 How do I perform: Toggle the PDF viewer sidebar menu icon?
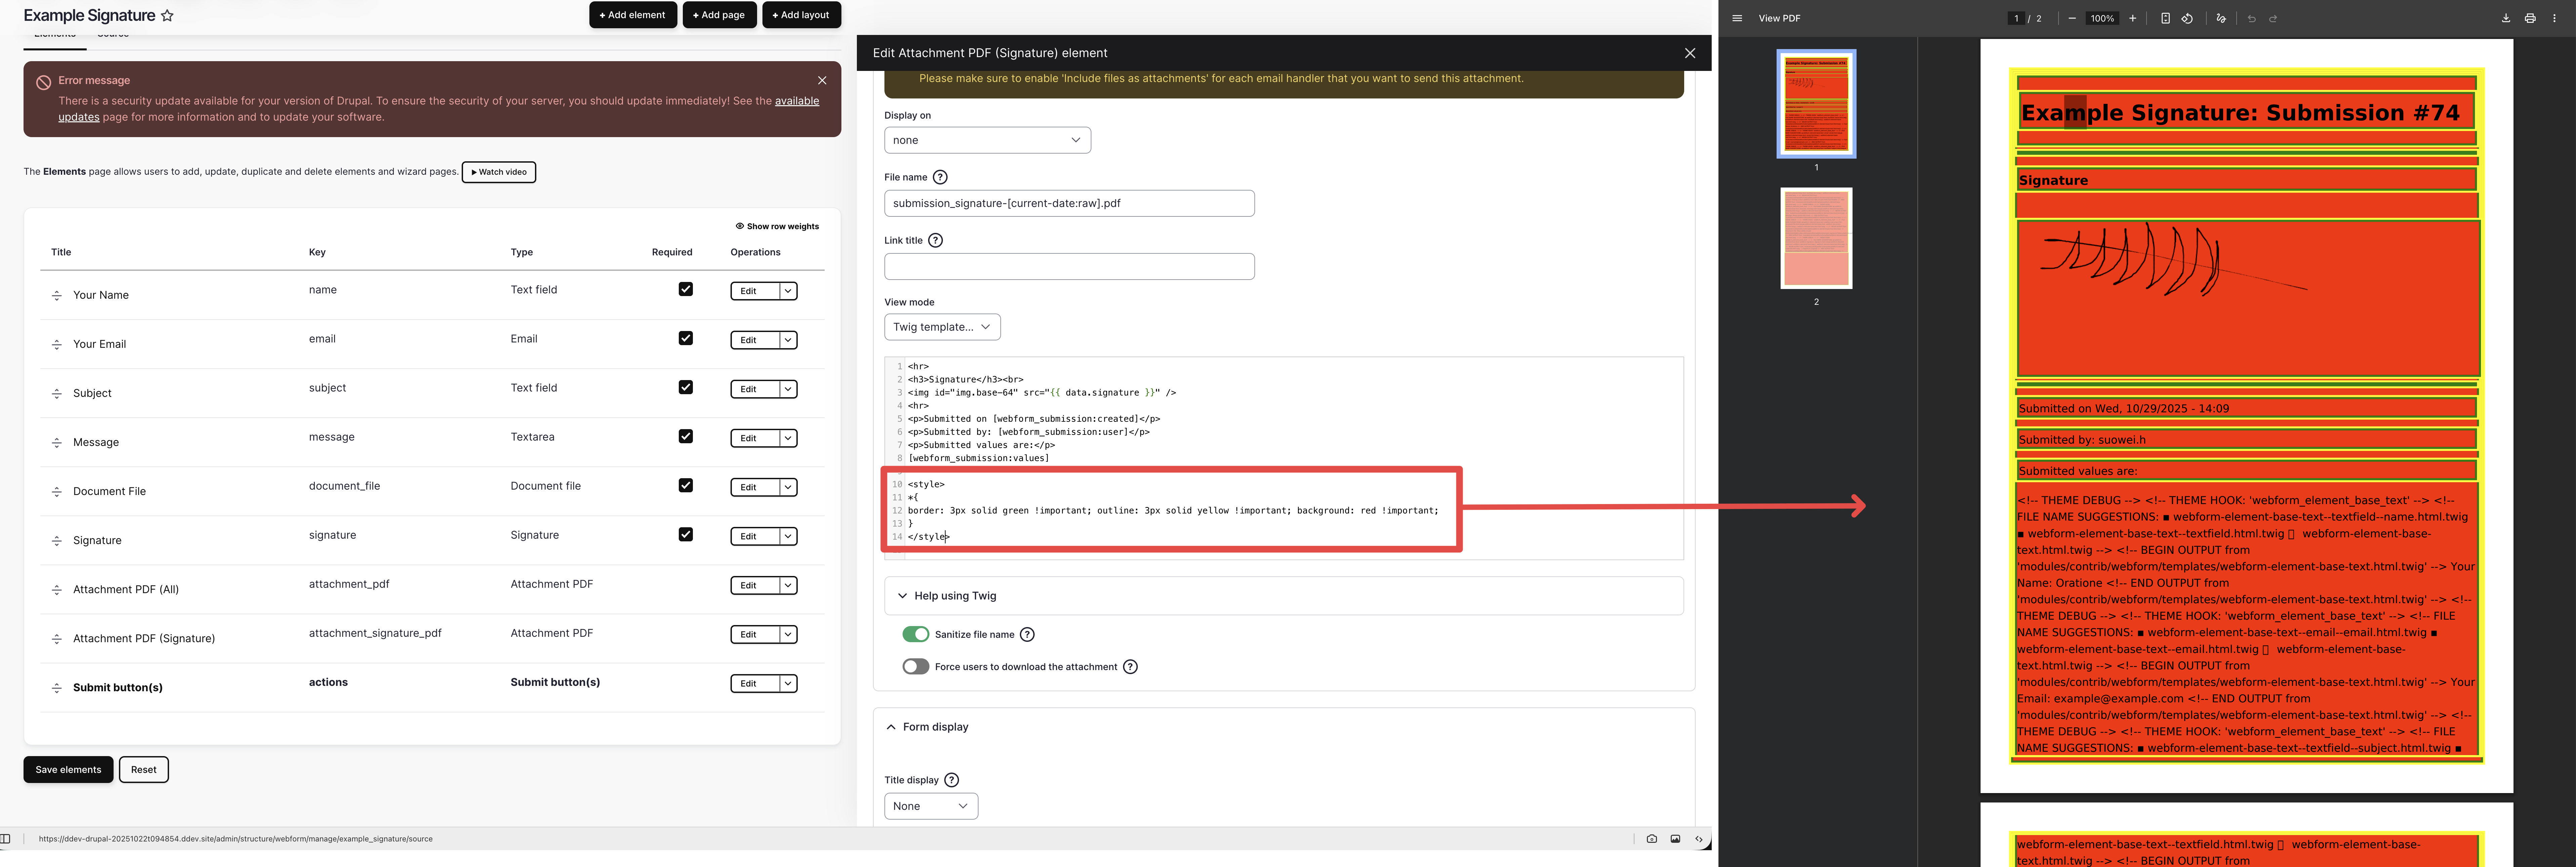pos(1737,18)
